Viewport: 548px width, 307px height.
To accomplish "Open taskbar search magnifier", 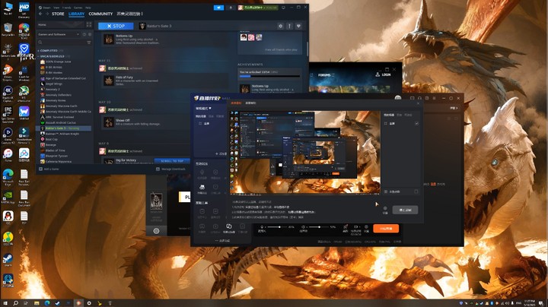I will (16, 303).
